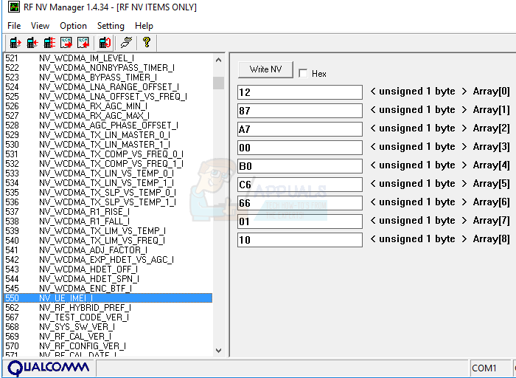Click the Array[4] field containing B0
This screenshot has height=378, width=516.
pyautogui.click(x=300, y=166)
